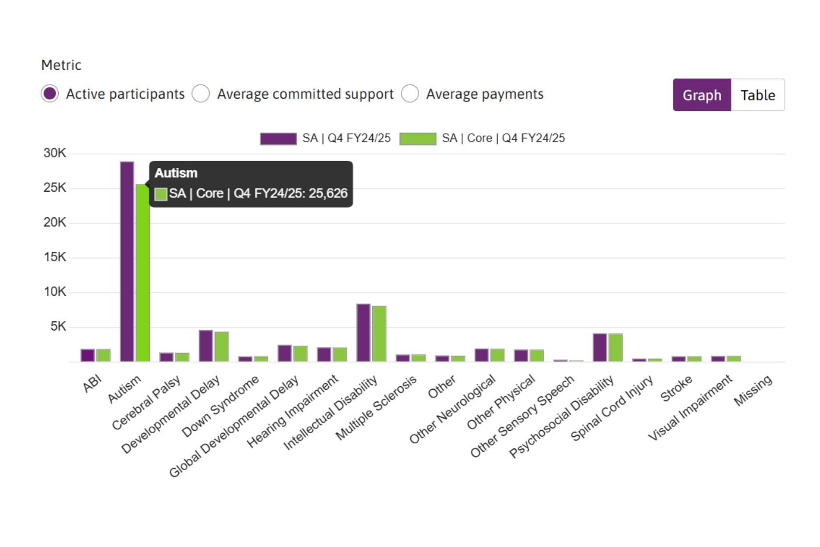820x547 pixels.
Task: Select the Average payments radio button
Action: [x=411, y=94]
